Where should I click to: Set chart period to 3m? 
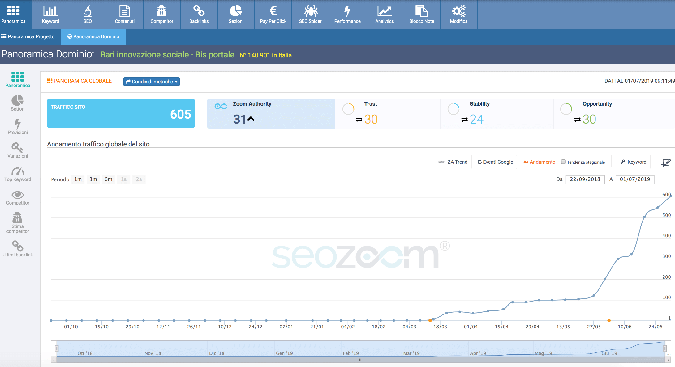click(x=93, y=179)
